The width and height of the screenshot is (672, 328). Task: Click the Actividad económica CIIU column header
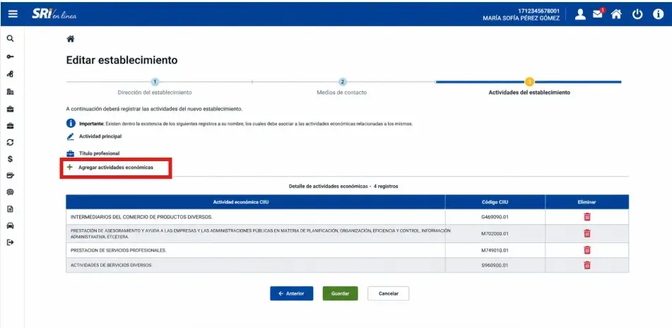(x=255, y=202)
